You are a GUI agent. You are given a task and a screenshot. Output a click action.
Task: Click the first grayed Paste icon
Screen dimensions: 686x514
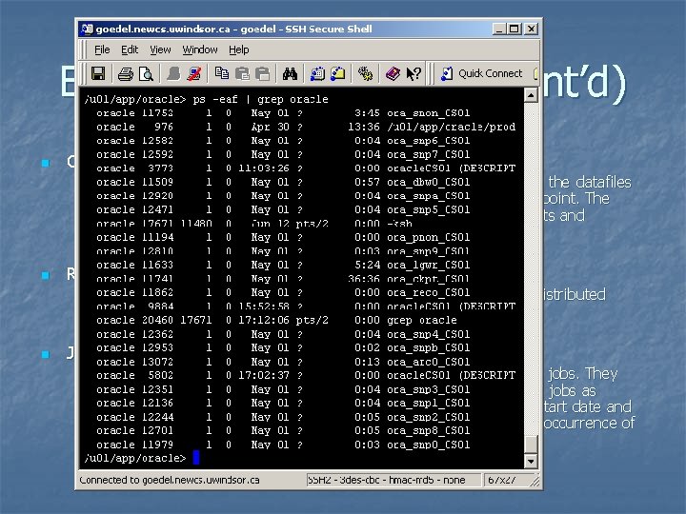(x=242, y=73)
